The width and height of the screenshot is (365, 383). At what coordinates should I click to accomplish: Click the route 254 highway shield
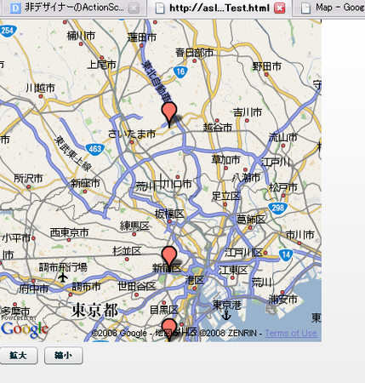[x=8, y=30]
